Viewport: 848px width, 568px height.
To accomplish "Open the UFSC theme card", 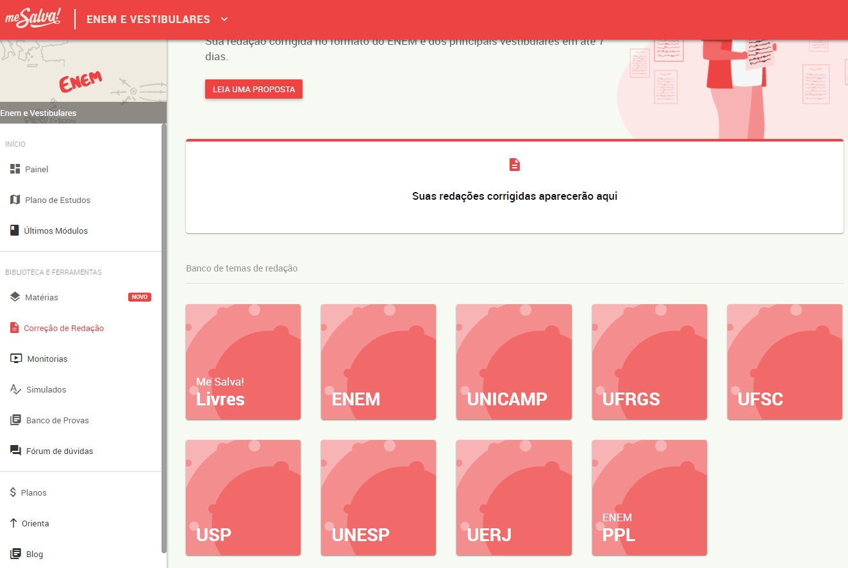I will point(785,362).
